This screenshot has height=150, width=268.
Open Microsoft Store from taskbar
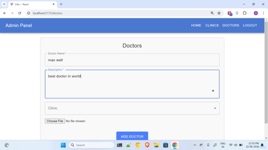[x=165, y=145]
